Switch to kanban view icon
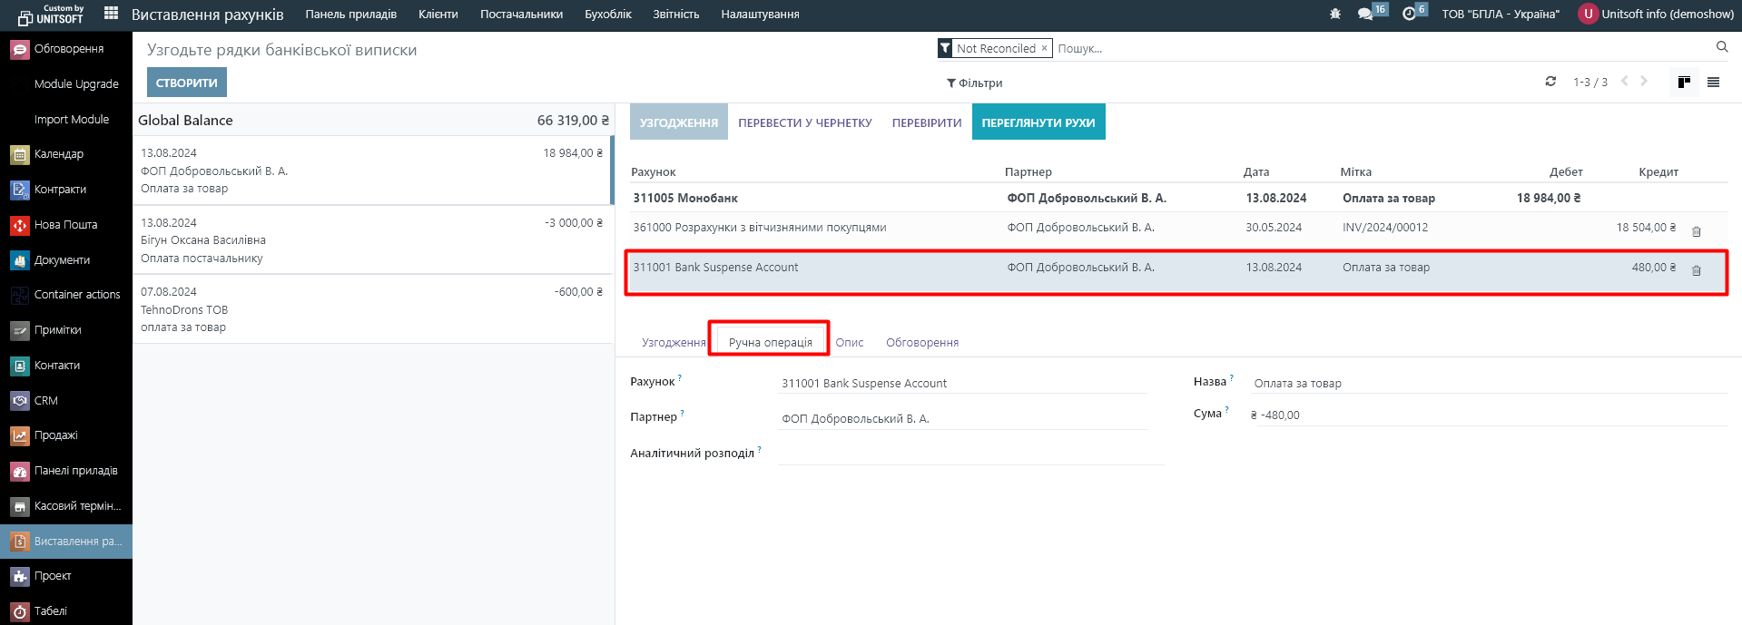The height and width of the screenshot is (625, 1742). coord(1684,83)
